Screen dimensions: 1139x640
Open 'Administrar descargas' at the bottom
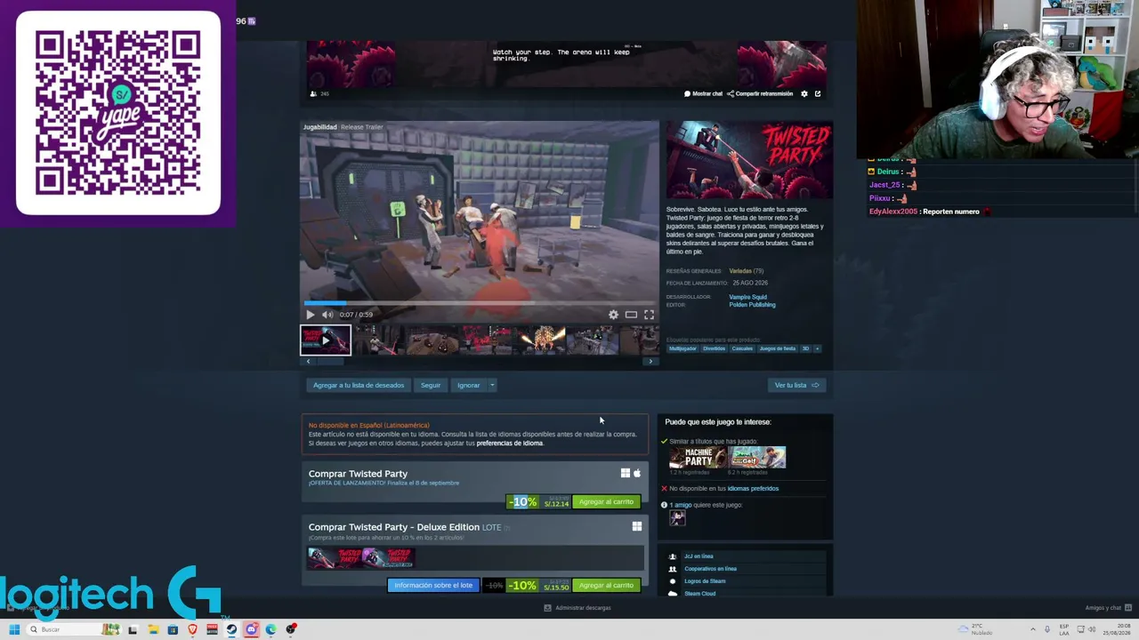[578, 608]
